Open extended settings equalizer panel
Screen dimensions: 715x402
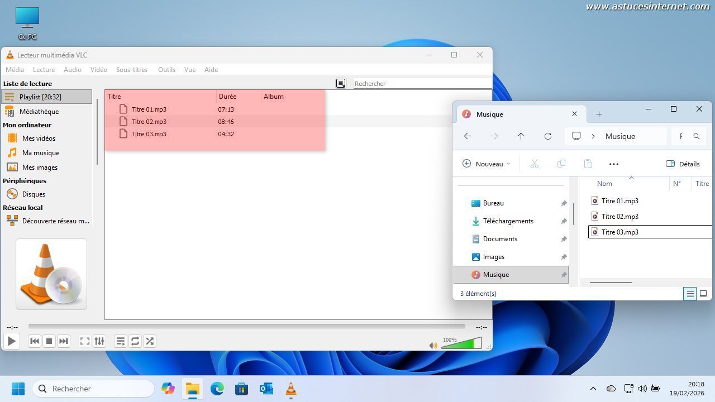point(99,341)
